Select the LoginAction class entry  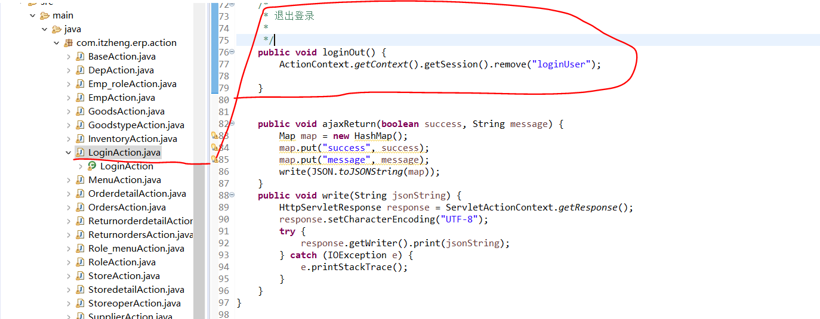point(127,166)
